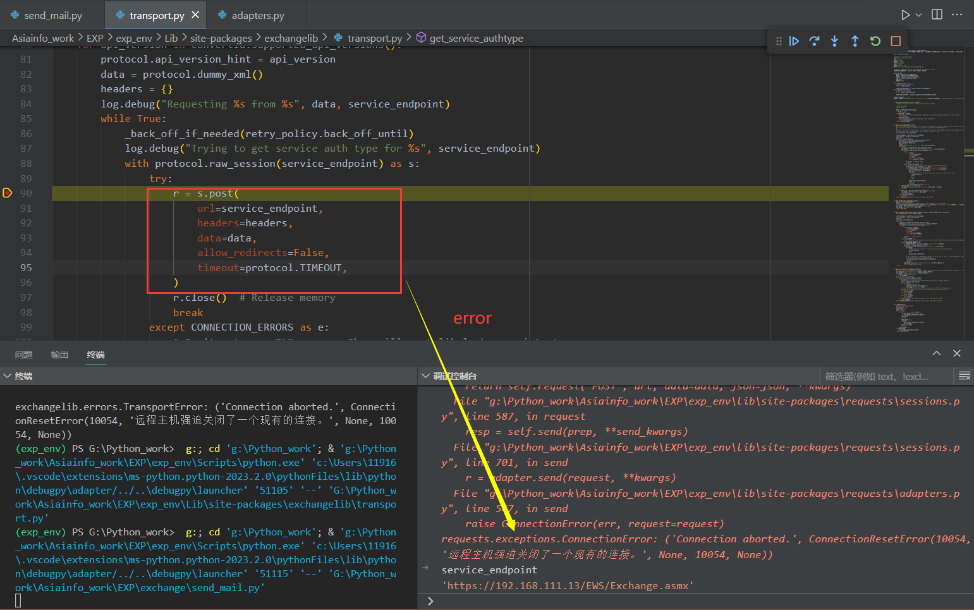Image resolution: width=974 pixels, height=610 pixels.
Task: Open more editor actions via the ellipsis
Action: tap(957, 14)
